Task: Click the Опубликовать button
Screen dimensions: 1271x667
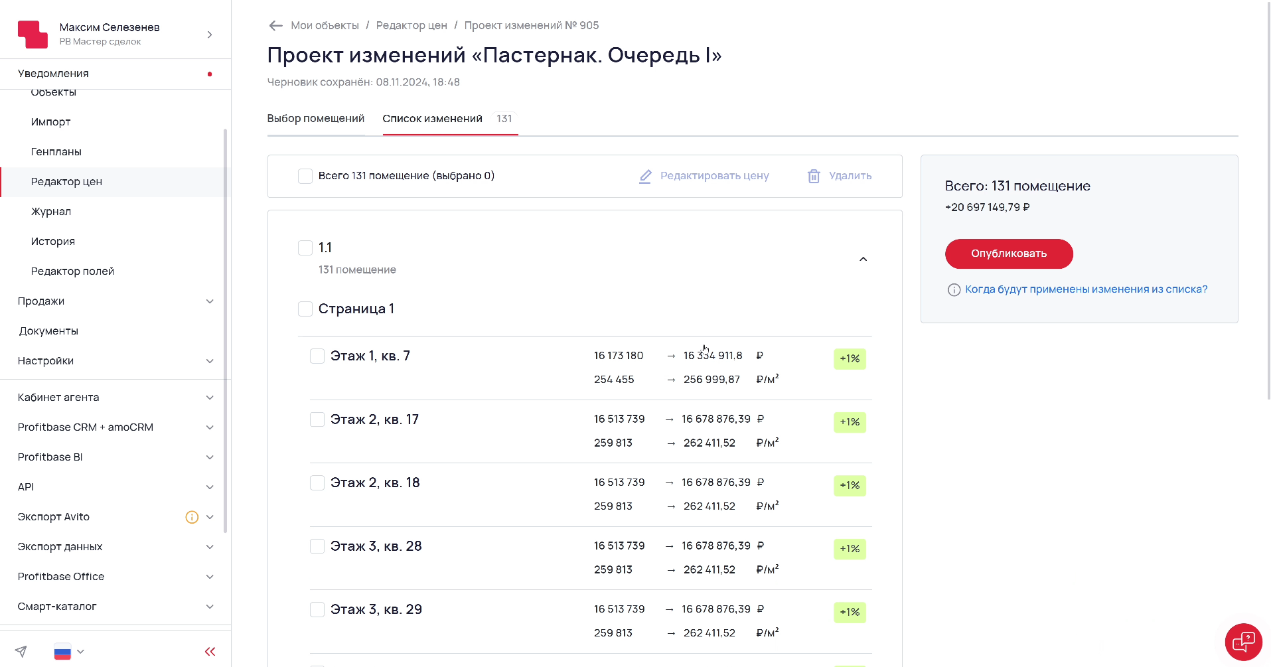Action: click(1009, 254)
